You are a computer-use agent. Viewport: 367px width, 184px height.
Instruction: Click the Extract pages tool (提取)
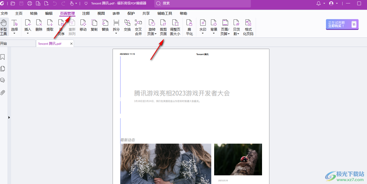[x=50, y=25]
